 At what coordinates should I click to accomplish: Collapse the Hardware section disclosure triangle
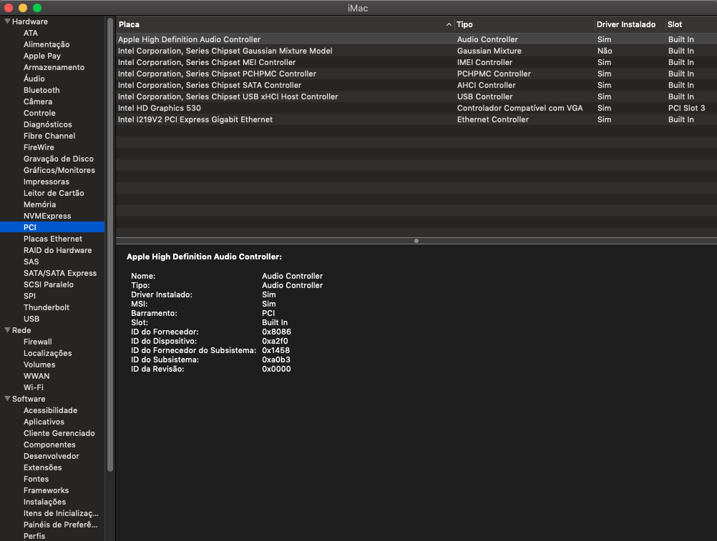(x=7, y=21)
